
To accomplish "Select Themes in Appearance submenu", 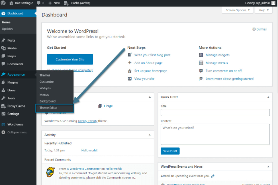I will pos(45,75).
